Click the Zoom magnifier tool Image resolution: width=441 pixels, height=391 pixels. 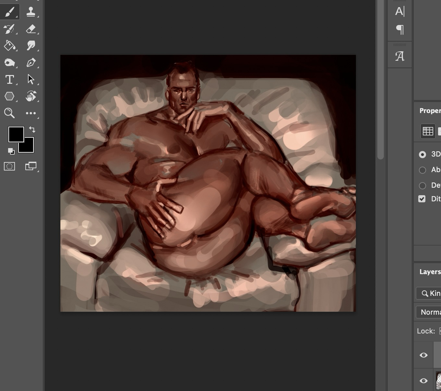(9, 113)
